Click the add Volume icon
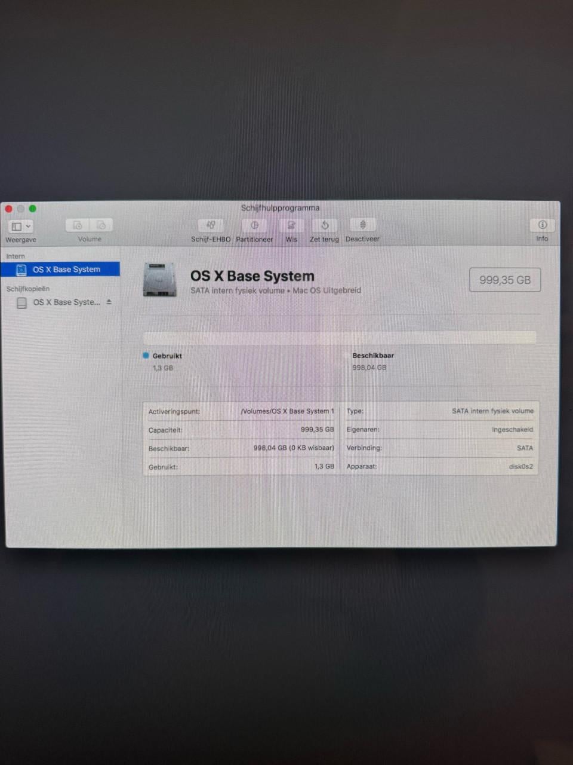Screen dimensions: 573x765 [x=77, y=225]
